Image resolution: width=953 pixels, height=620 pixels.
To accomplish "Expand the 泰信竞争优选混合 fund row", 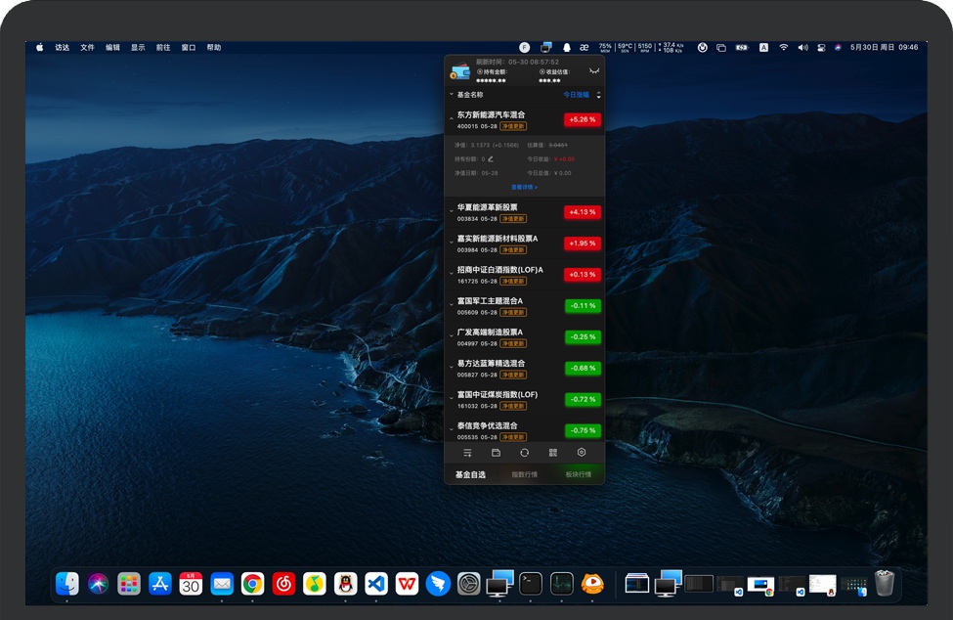I will point(451,430).
